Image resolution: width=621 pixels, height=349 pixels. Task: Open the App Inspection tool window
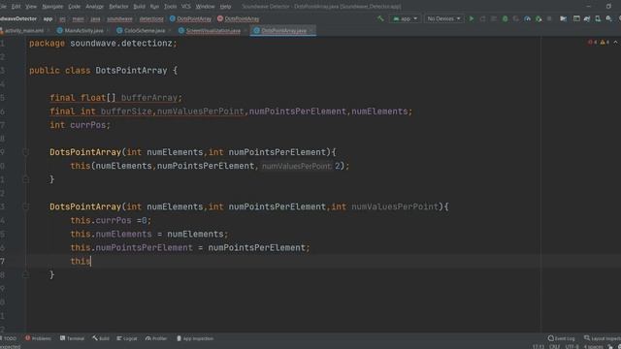pos(195,338)
